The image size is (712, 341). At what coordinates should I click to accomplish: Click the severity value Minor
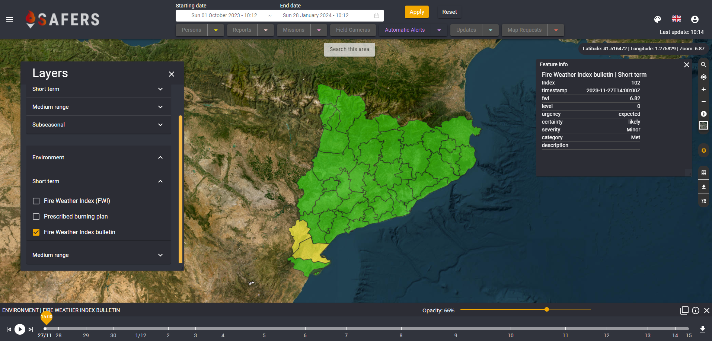633,130
